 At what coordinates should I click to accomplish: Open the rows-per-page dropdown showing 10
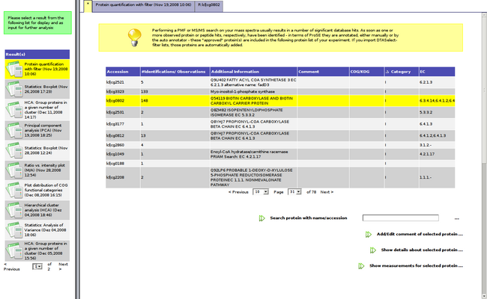point(260,192)
